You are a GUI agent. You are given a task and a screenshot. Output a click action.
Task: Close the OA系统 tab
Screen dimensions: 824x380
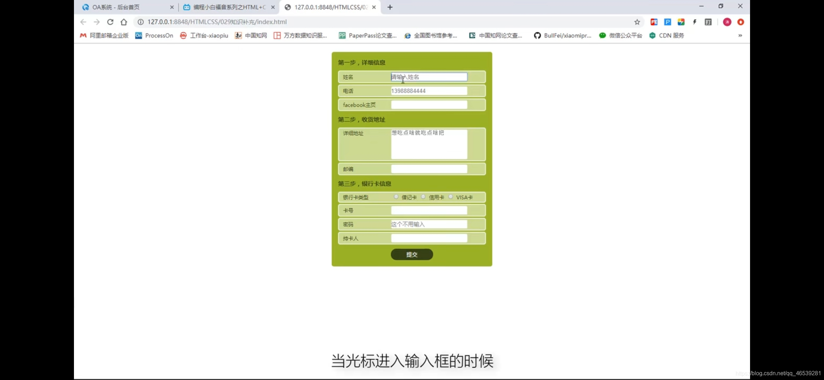(x=172, y=7)
